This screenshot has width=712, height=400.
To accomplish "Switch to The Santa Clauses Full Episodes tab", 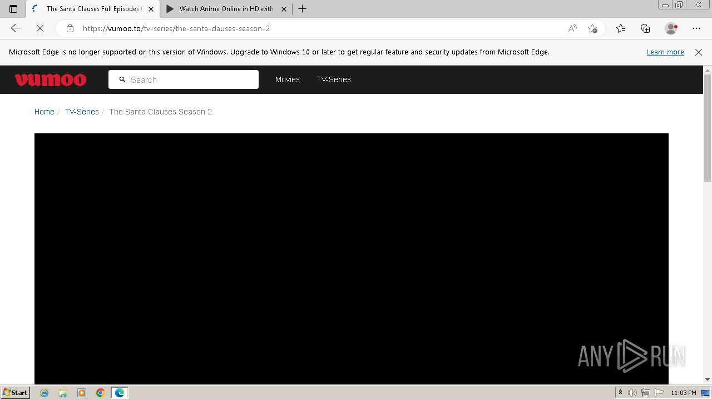I will [92, 9].
